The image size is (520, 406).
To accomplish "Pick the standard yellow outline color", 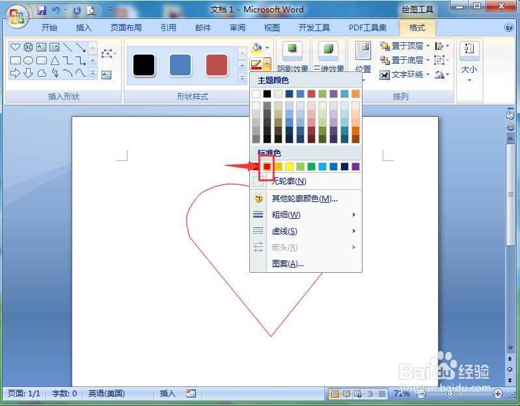I will pos(289,166).
